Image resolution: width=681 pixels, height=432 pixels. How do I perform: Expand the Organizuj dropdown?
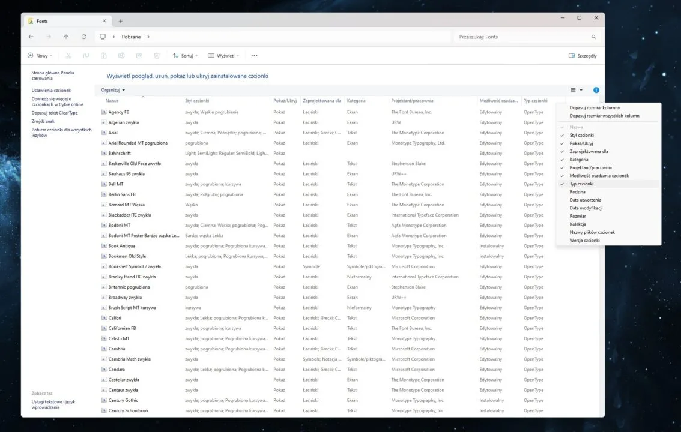coord(113,90)
